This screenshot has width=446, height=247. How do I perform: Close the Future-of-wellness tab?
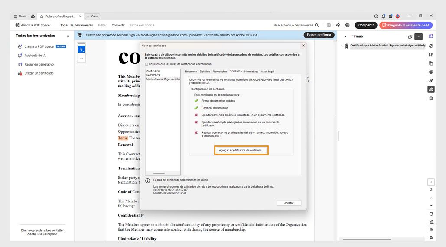coord(80,16)
